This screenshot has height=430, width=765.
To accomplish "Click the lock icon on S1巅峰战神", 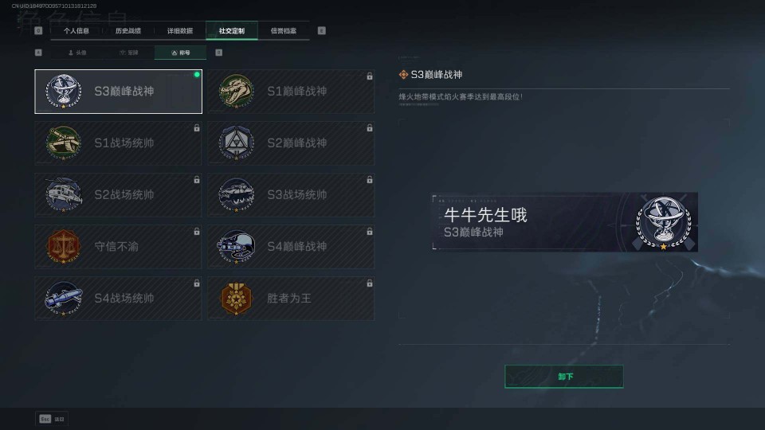I will pyautogui.click(x=369, y=76).
